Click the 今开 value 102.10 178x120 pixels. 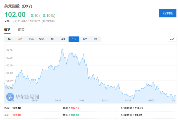[x=16, y=115]
